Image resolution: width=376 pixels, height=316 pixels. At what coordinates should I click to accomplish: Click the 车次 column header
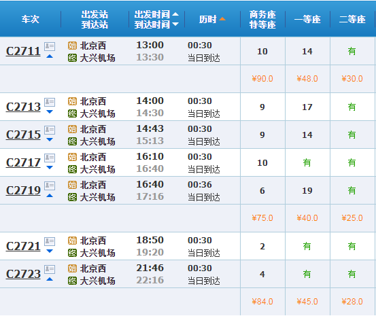tap(30, 19)
